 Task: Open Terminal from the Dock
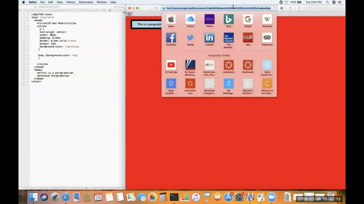(174, 197)
